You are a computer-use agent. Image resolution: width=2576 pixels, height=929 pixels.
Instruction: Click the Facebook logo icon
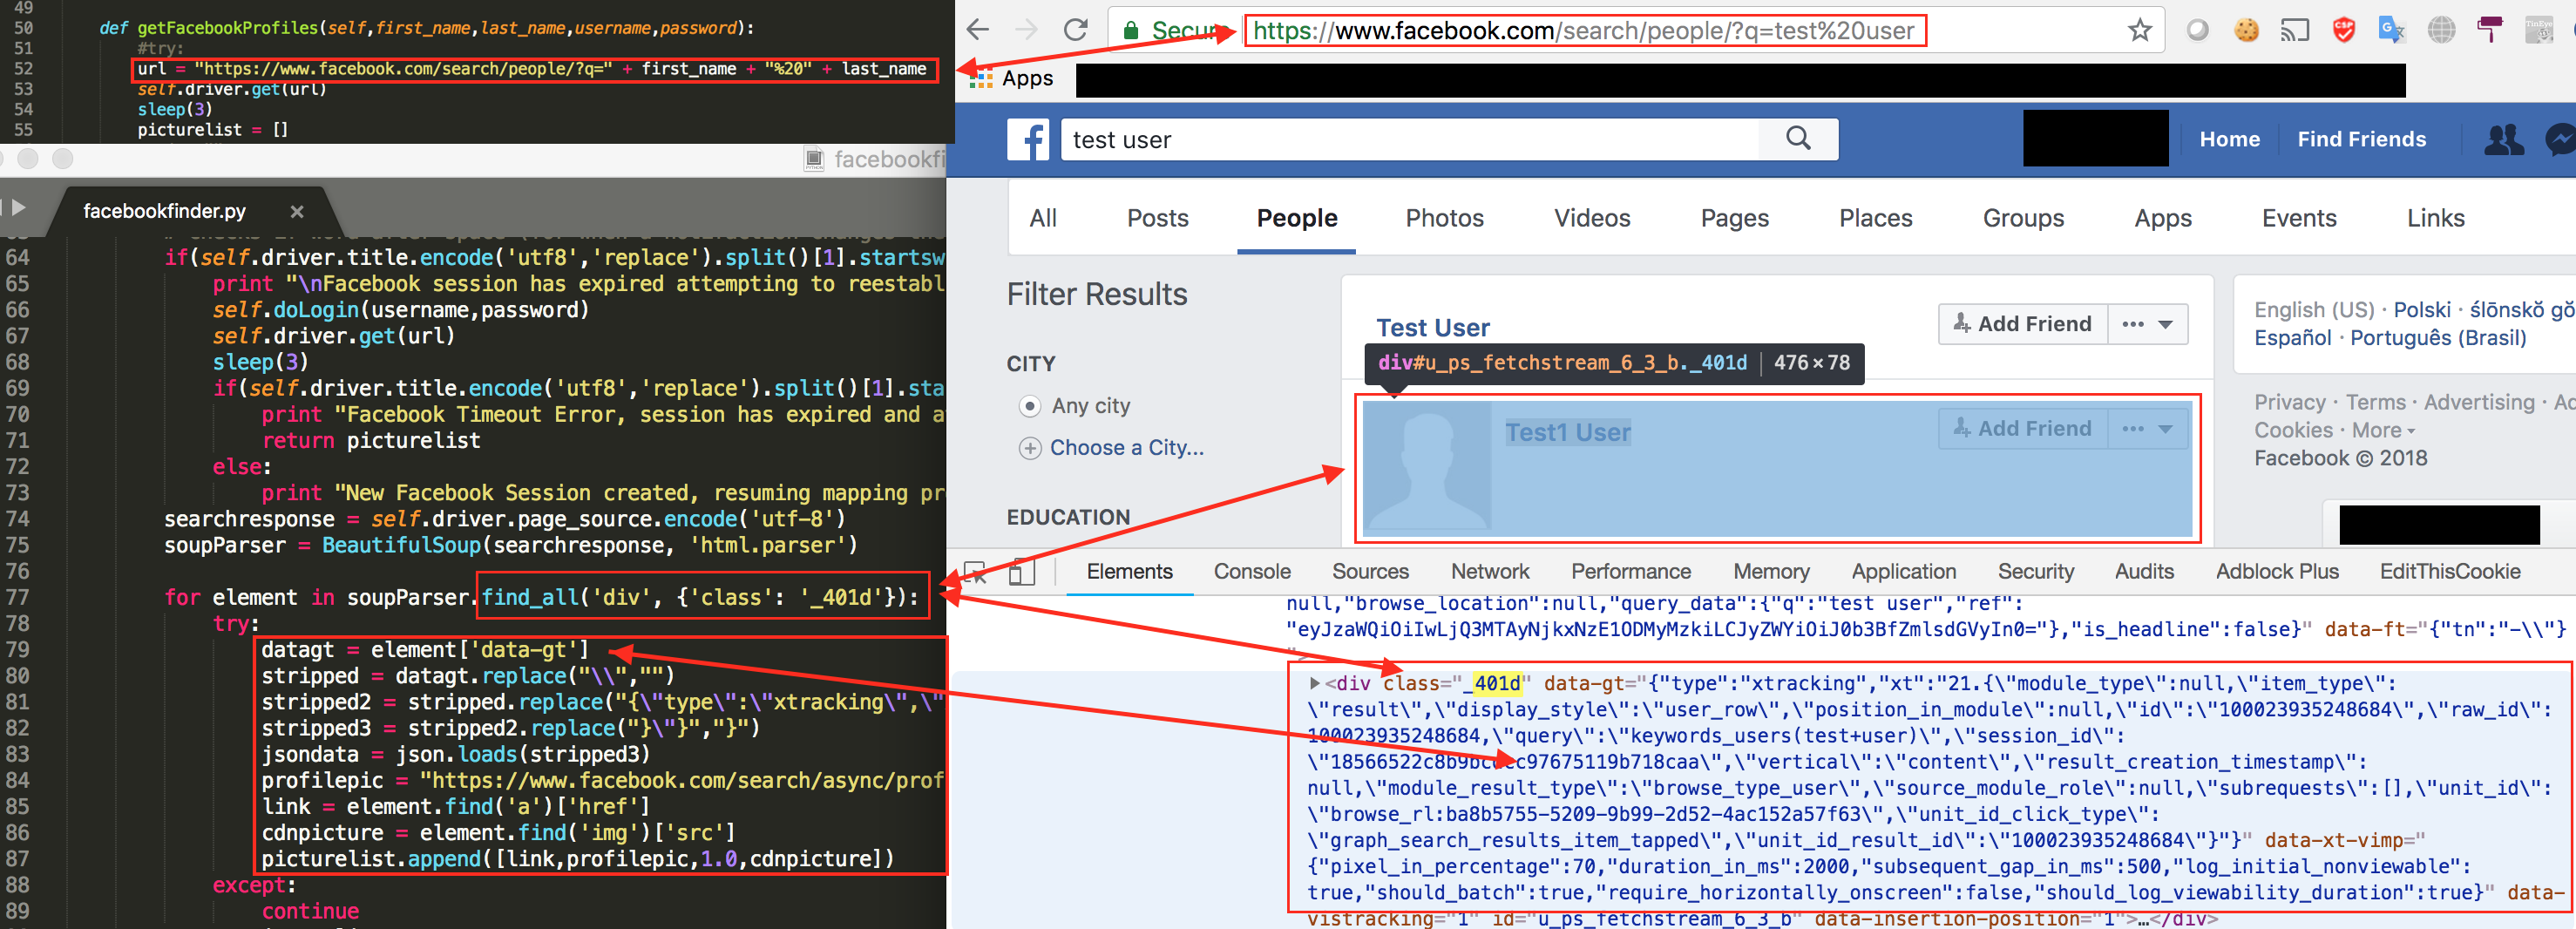coord(1028,139)
